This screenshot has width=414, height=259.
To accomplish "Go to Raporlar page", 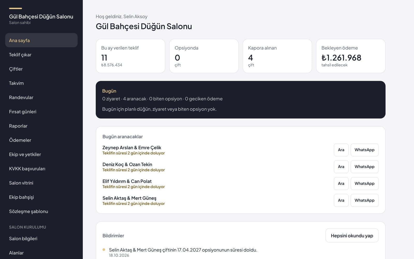I will [41, 126].
